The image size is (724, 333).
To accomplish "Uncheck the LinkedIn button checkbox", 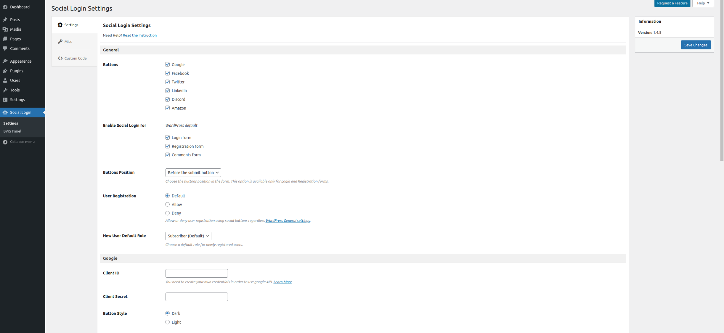I will 167,91.
